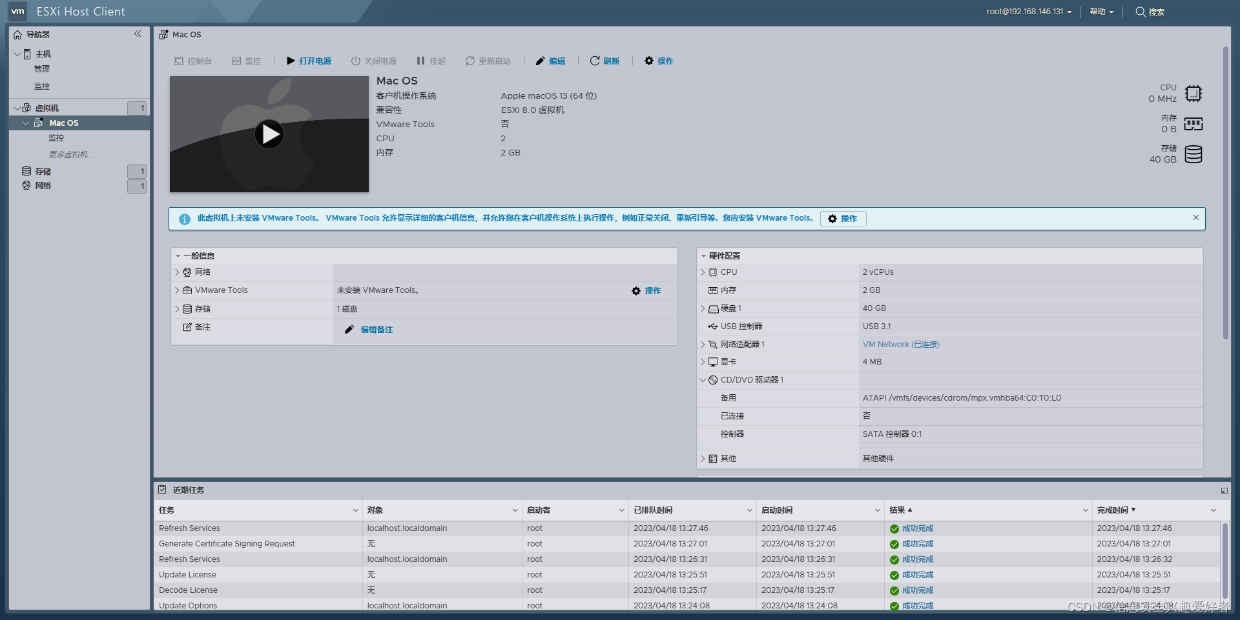Open the VM Network link
Viewport: 1240px width, 620px height.
pos(901,345)
